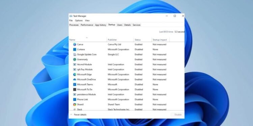Minimize the Task Manager window

click(167, 16)
